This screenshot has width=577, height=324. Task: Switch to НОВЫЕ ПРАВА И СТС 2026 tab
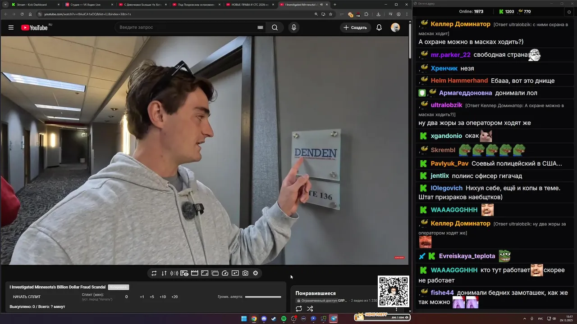pos(249,4)
